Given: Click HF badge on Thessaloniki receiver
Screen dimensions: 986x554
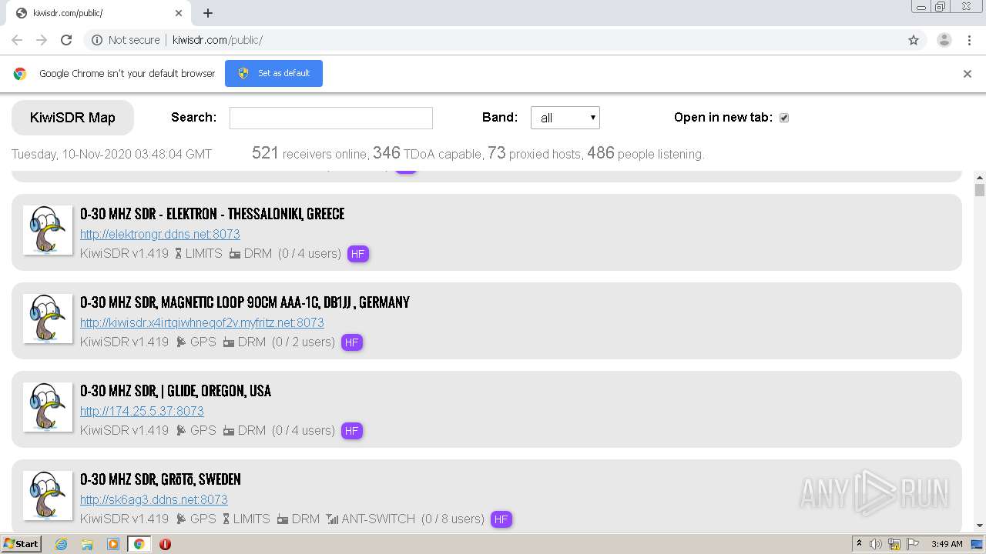Looking at the screenshot, I should [358, 254].
